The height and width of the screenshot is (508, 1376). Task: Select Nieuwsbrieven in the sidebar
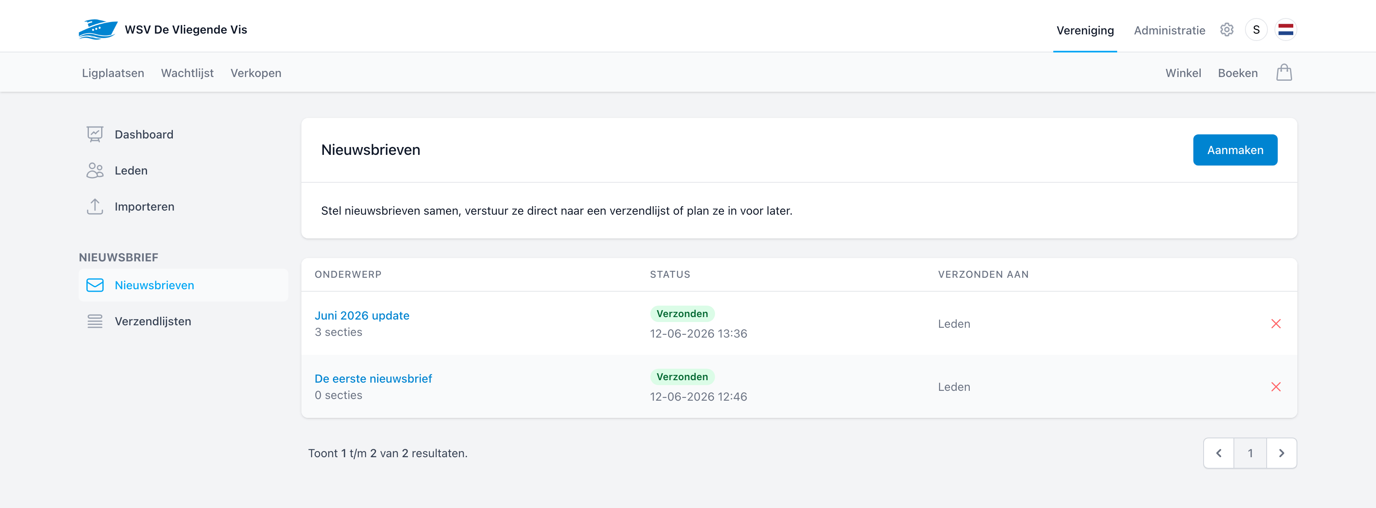pyautogui.click(x=183, y=285)
